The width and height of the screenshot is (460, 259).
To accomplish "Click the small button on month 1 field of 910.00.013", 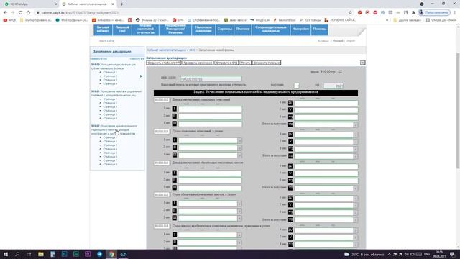I will coord(239,141).
